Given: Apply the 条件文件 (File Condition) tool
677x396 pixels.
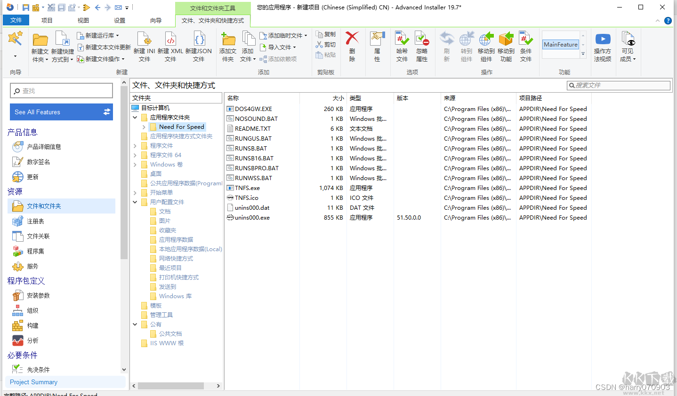Looking at the screenshot, I should click(526, 46).
